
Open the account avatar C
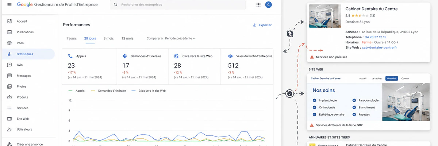(x=268, y=5)
